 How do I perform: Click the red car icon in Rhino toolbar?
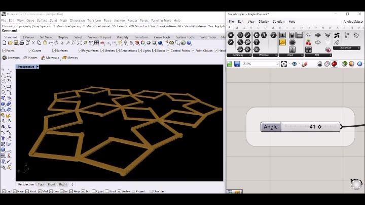click(102, 43)
